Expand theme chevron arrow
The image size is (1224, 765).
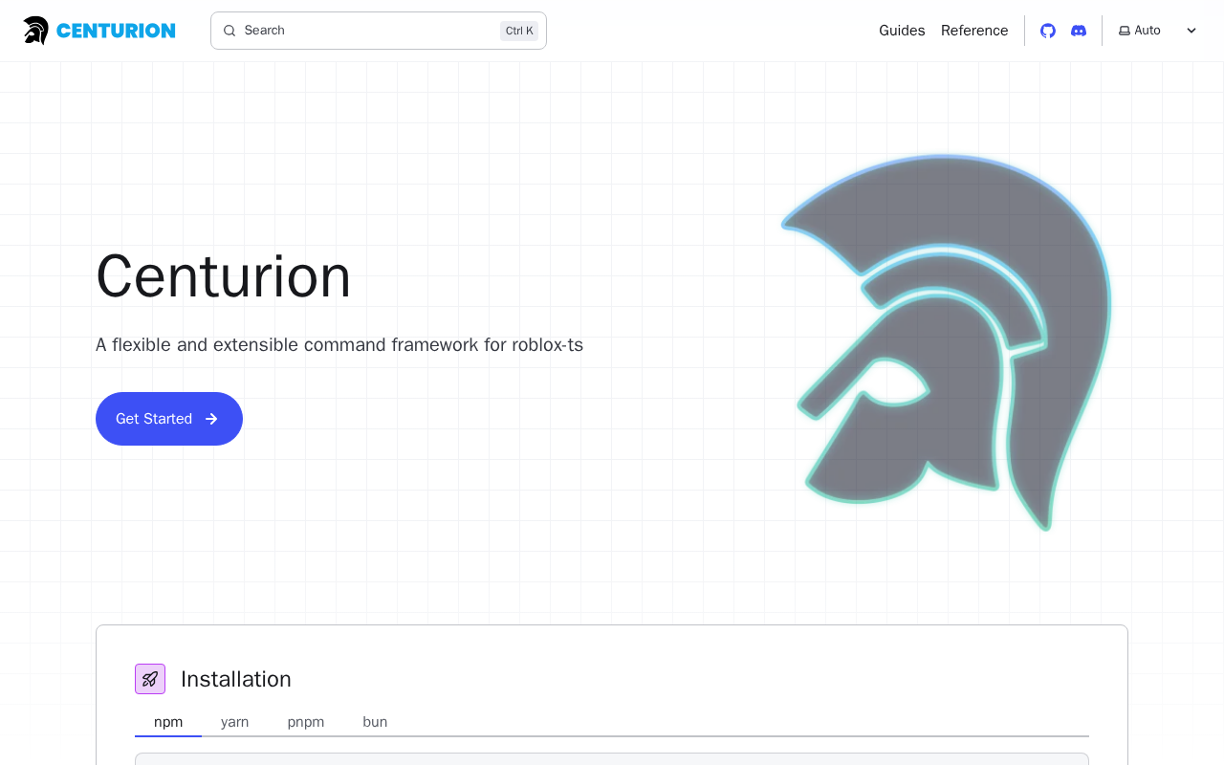click(1191, 31)
